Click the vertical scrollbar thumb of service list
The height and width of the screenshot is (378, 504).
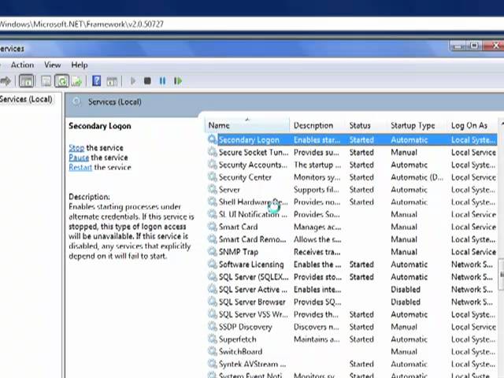(x=501, y=274)
